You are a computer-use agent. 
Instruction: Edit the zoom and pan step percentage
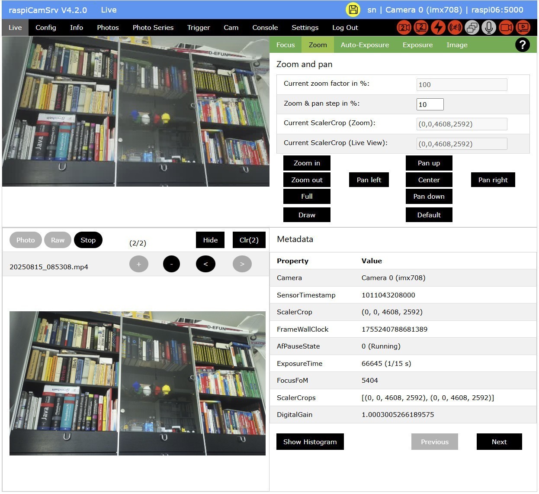pos(430,104)
